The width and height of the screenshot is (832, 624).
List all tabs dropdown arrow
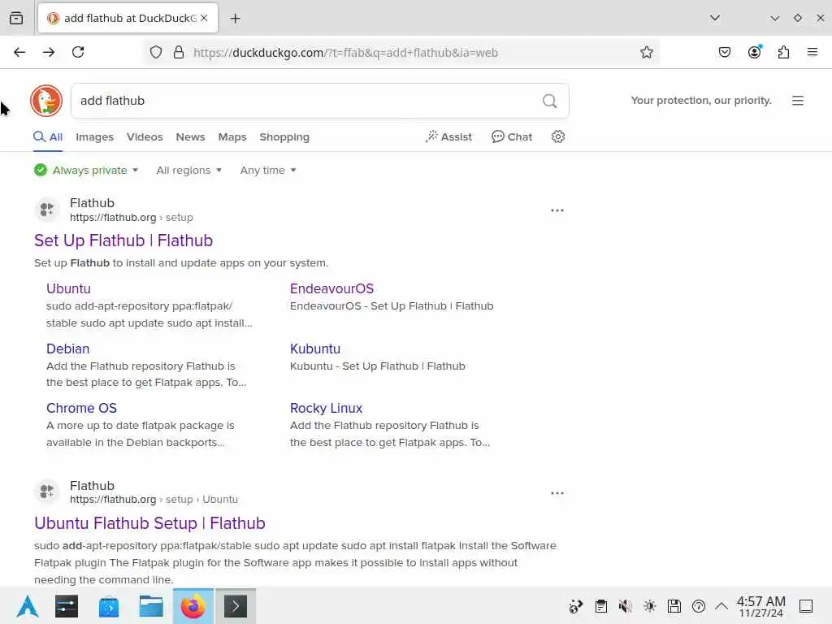[715, 18]
